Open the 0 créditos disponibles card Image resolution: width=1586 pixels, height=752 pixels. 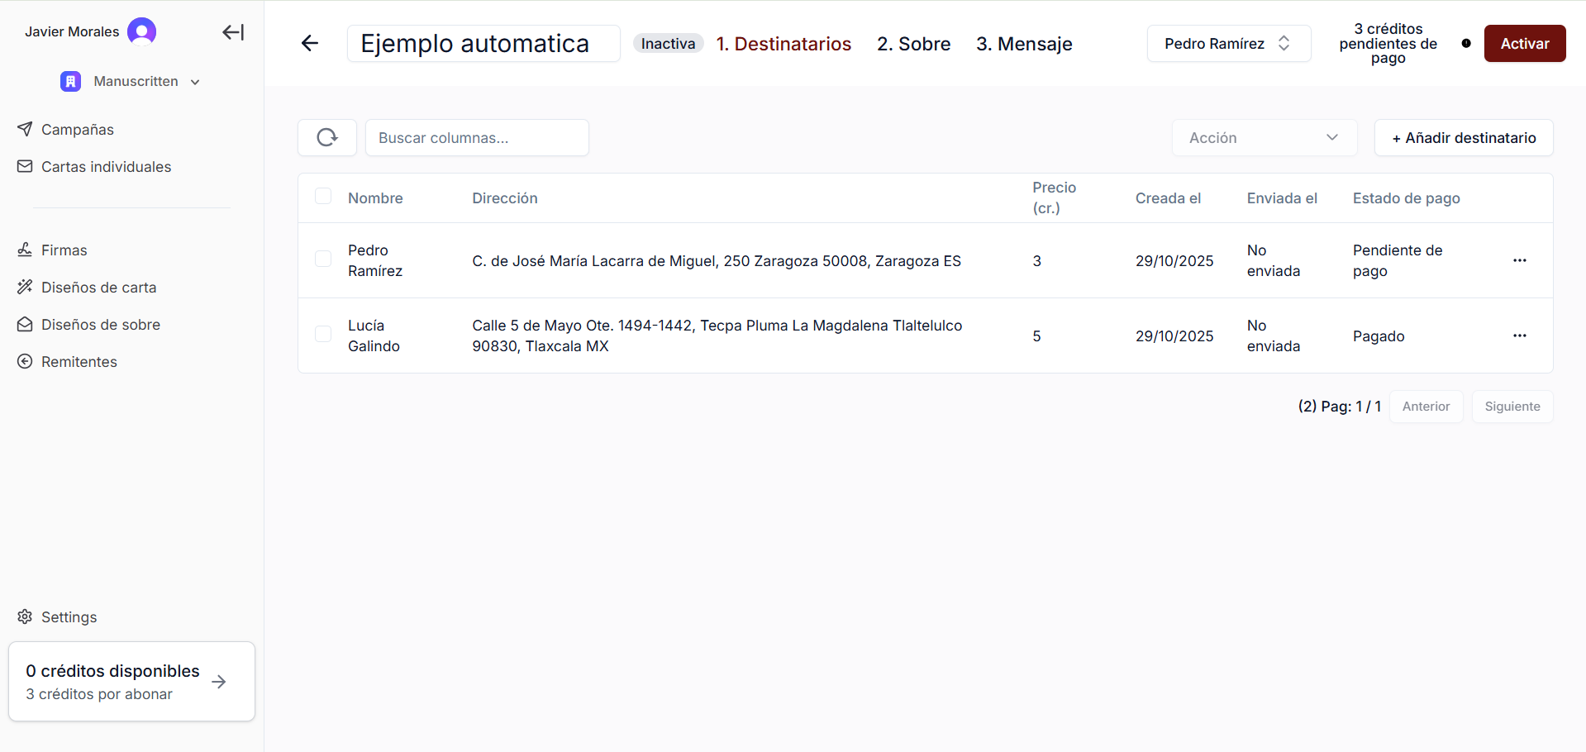(131, 681)
